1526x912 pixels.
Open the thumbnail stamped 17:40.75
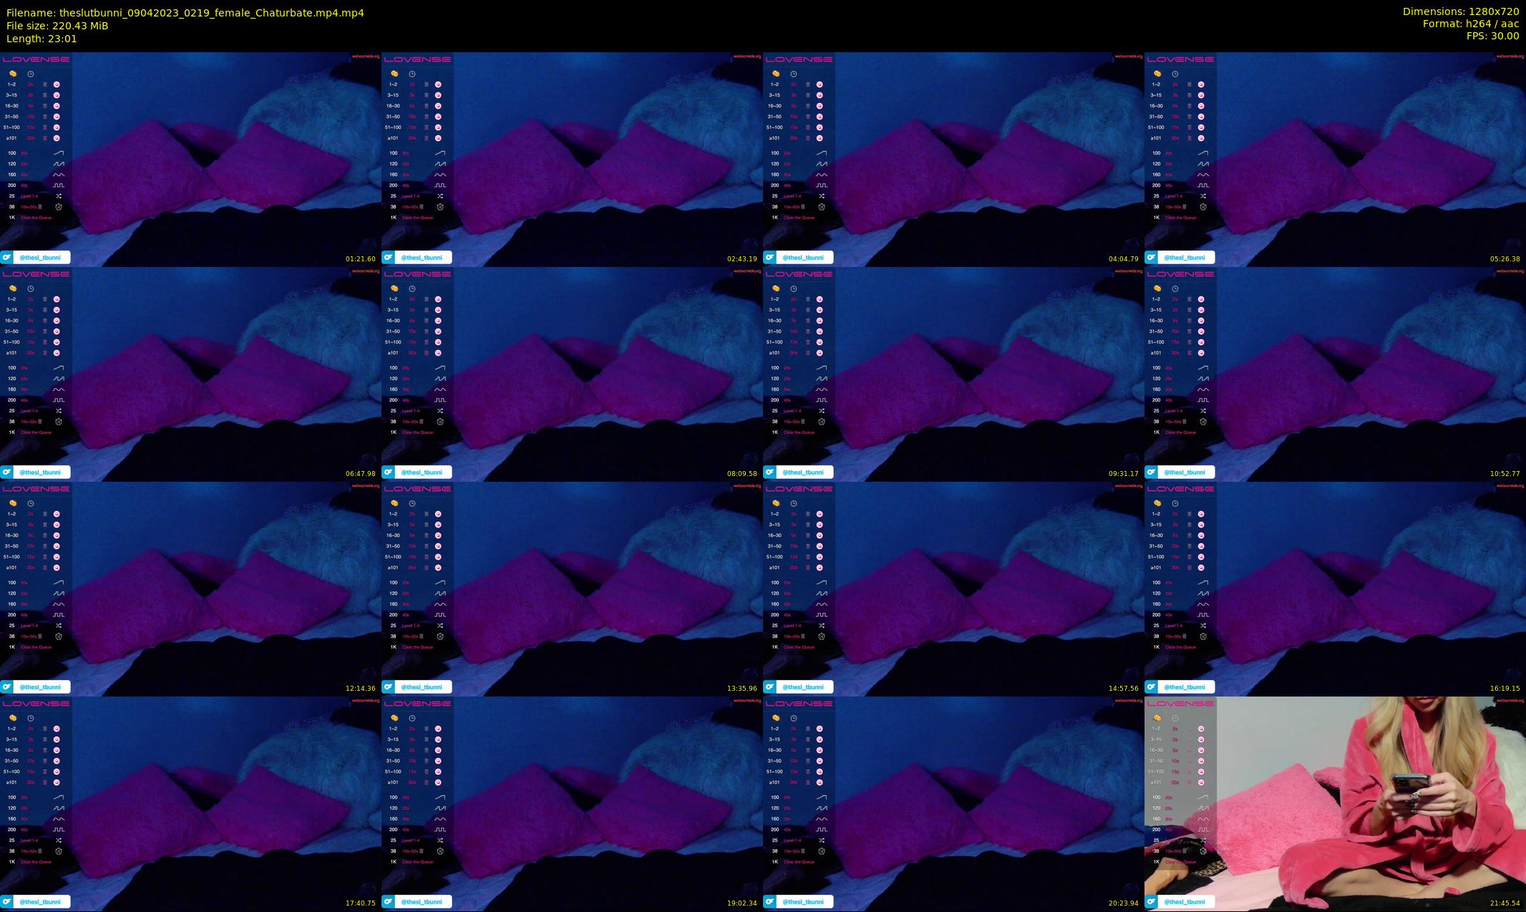[190, 803]
